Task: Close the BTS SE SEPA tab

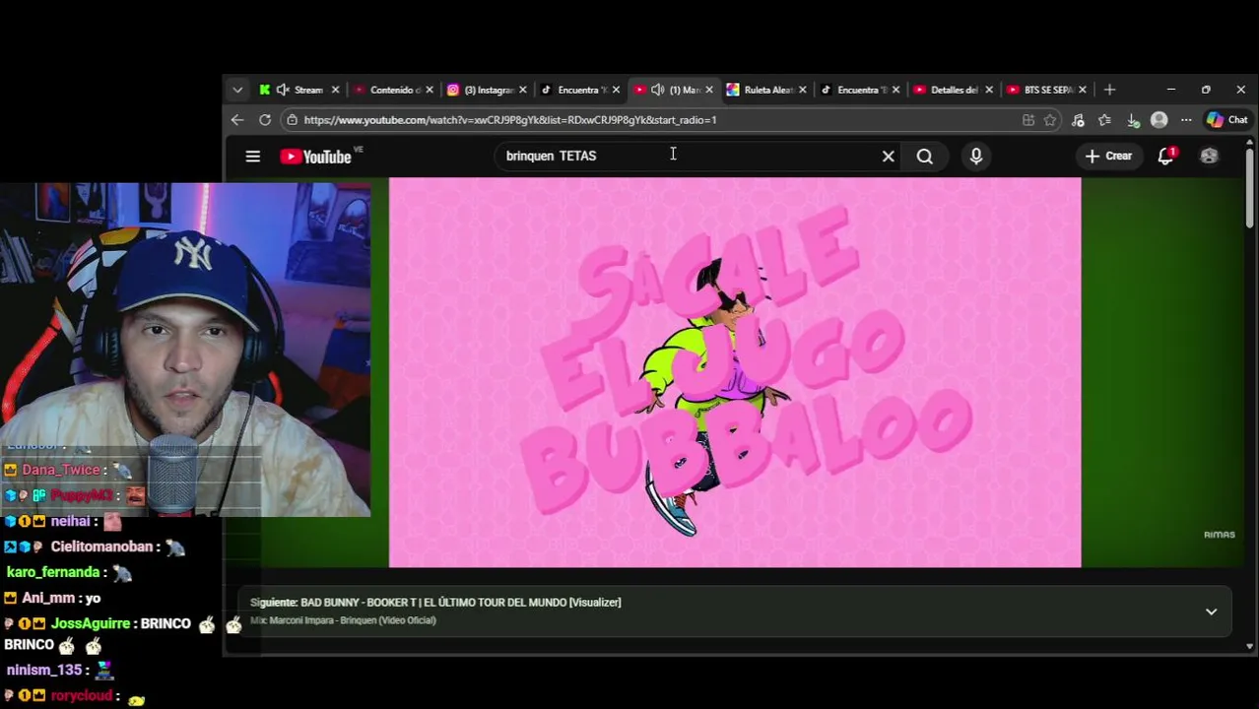Action: tap(1082, 90)
